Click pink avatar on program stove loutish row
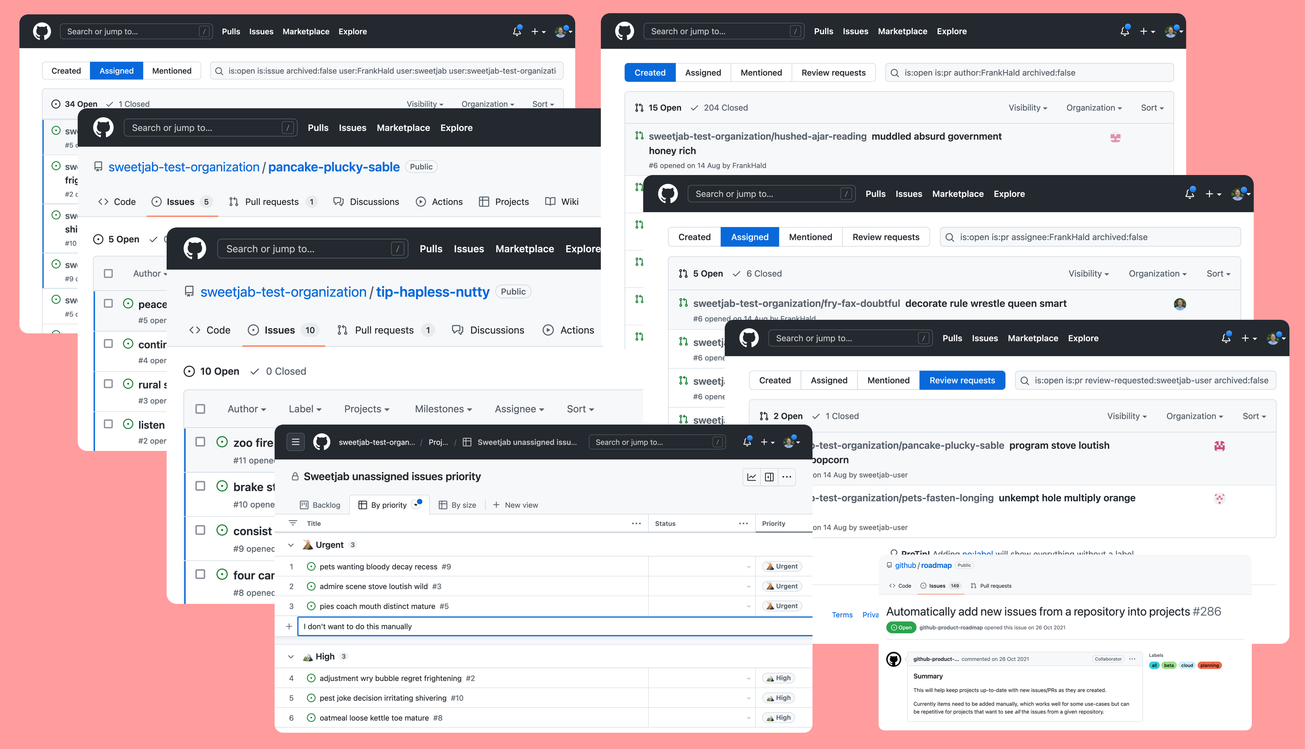The width and height of the screenshot is (1305, 749). (x=1219, y=446)
